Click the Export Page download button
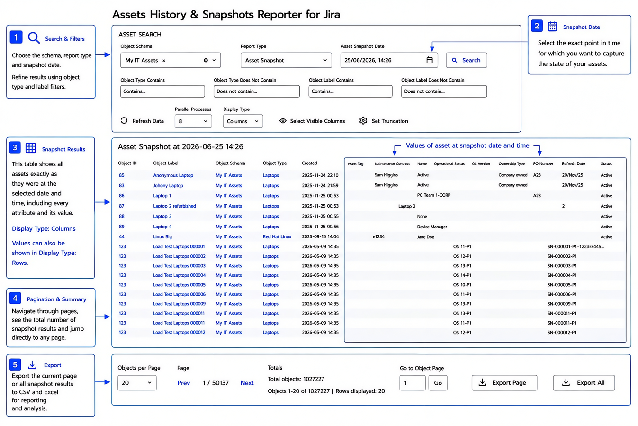 [x=504, y=383]
